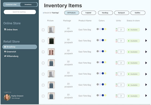Expand the first inventory row's details arrow
Screen dimensions: 151x105
click(146, 29)
